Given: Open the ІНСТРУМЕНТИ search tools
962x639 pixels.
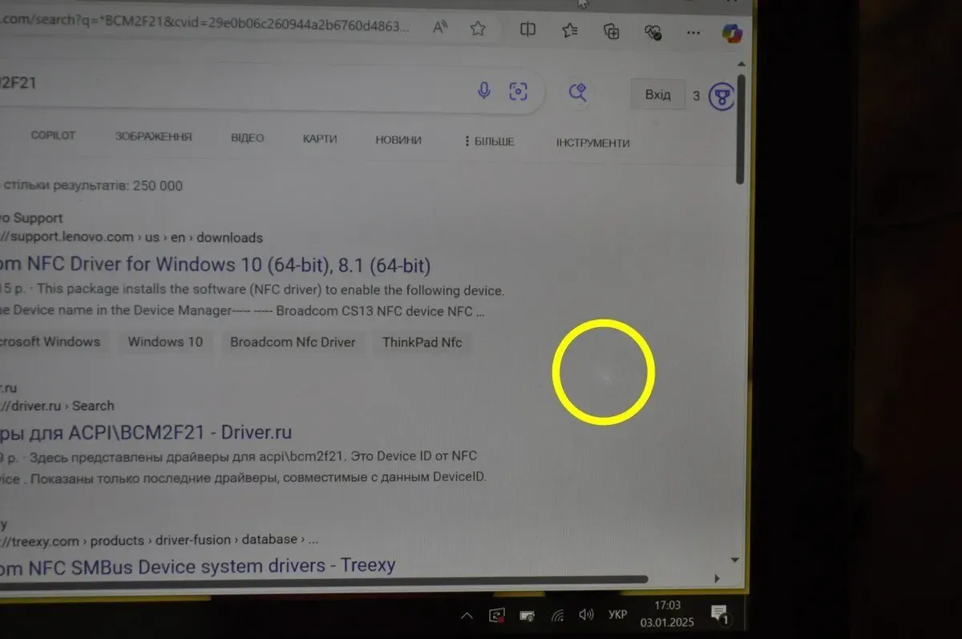Looking at the screenshot, I should tap(592, 144).
